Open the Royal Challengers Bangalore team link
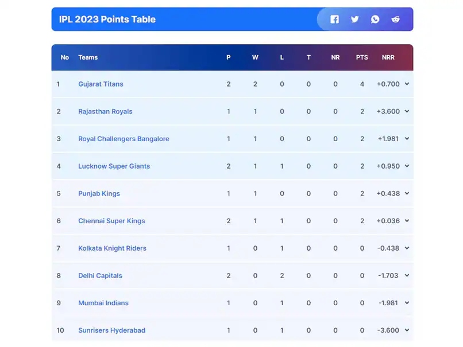The height and width of the screenshot is (347, 463). 124,139
